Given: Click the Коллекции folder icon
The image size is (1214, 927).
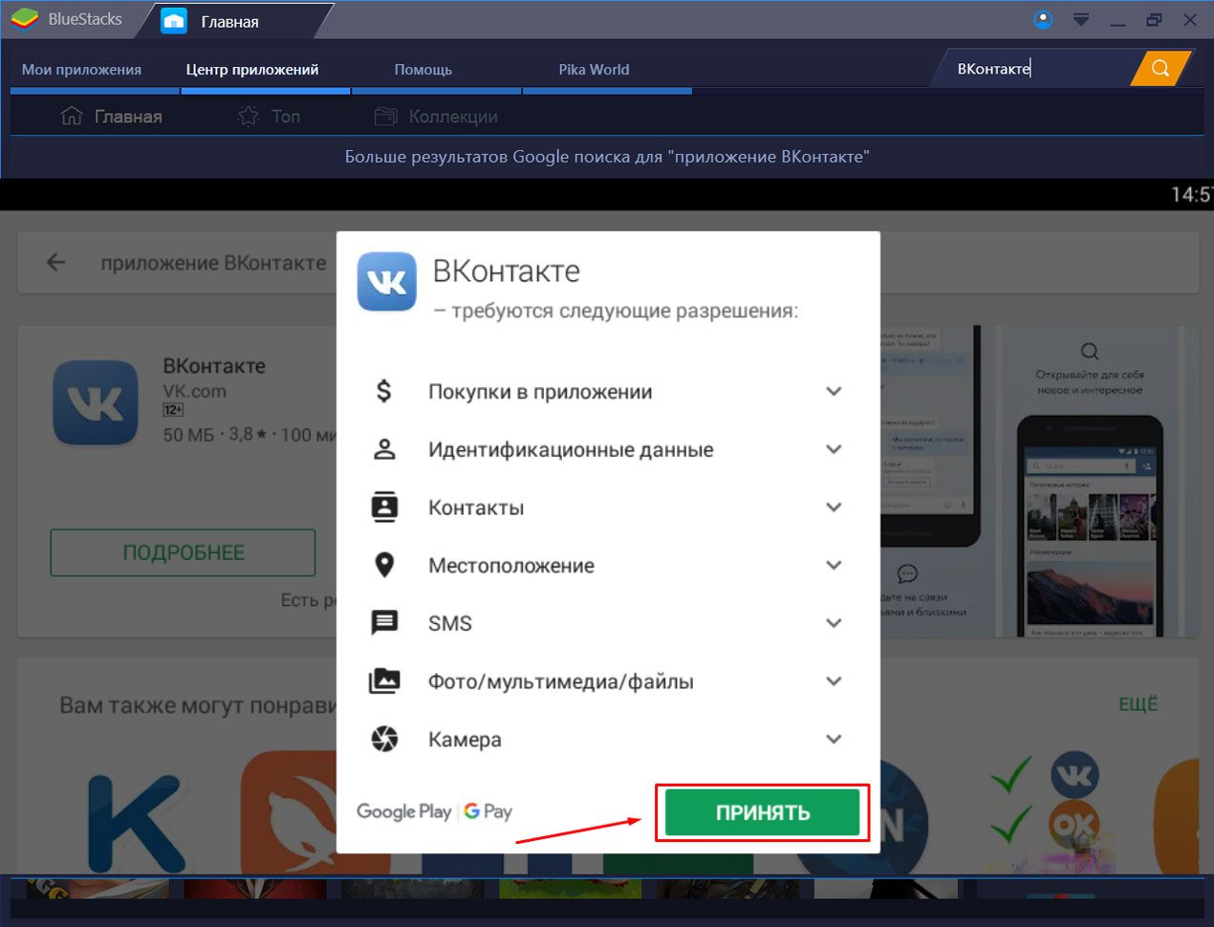Looking at the screenshot, I should tap(385, 117).
